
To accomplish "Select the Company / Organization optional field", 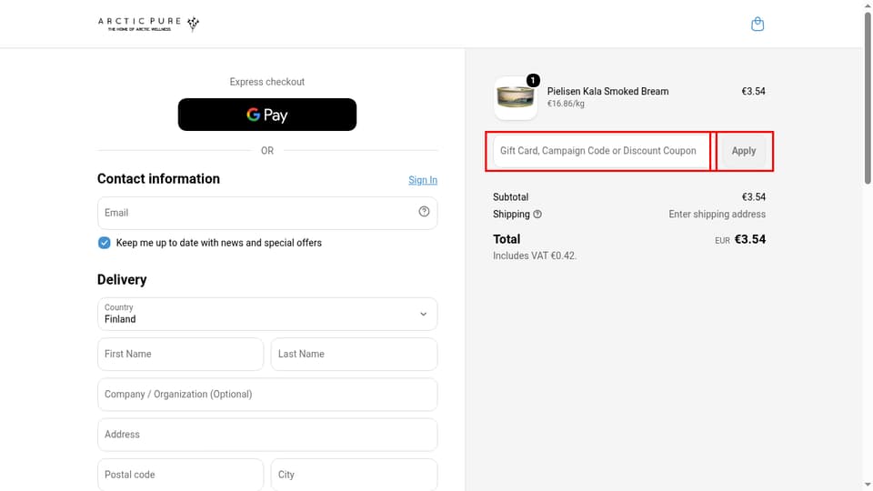I will pos(267,394).
